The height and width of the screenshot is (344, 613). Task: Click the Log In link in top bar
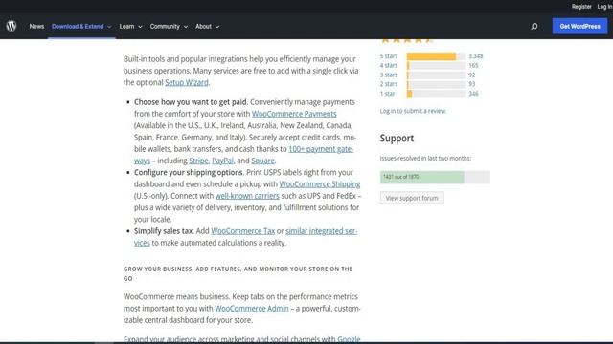click(x=604, y=7)
